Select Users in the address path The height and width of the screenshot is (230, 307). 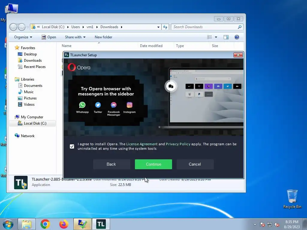click(75, 27)
